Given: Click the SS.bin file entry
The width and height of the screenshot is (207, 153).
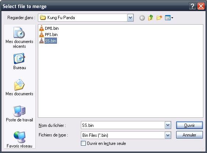Looking at the screenshot, I should (48, 41).
